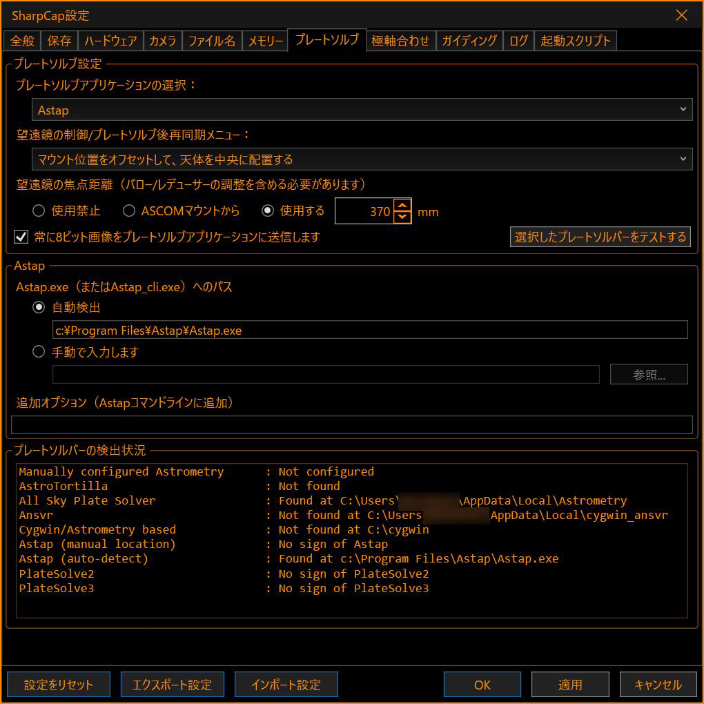
Task: Click the インポート設定 button
Action: click(x=286, y=684)
